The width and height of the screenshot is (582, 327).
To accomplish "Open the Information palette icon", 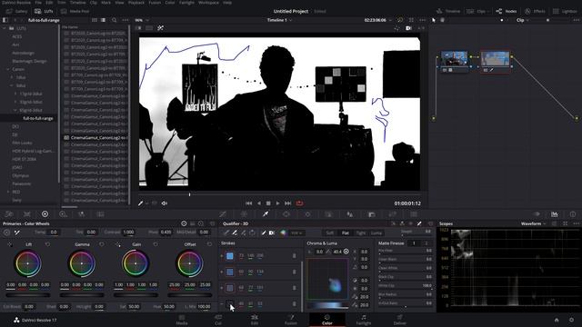I will (x=573, y=214).
